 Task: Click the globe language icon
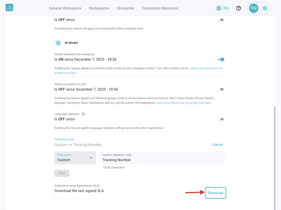(219, 8)
